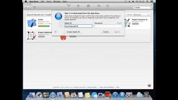Open the Notification Center menu bar icon

click(152, 1)
